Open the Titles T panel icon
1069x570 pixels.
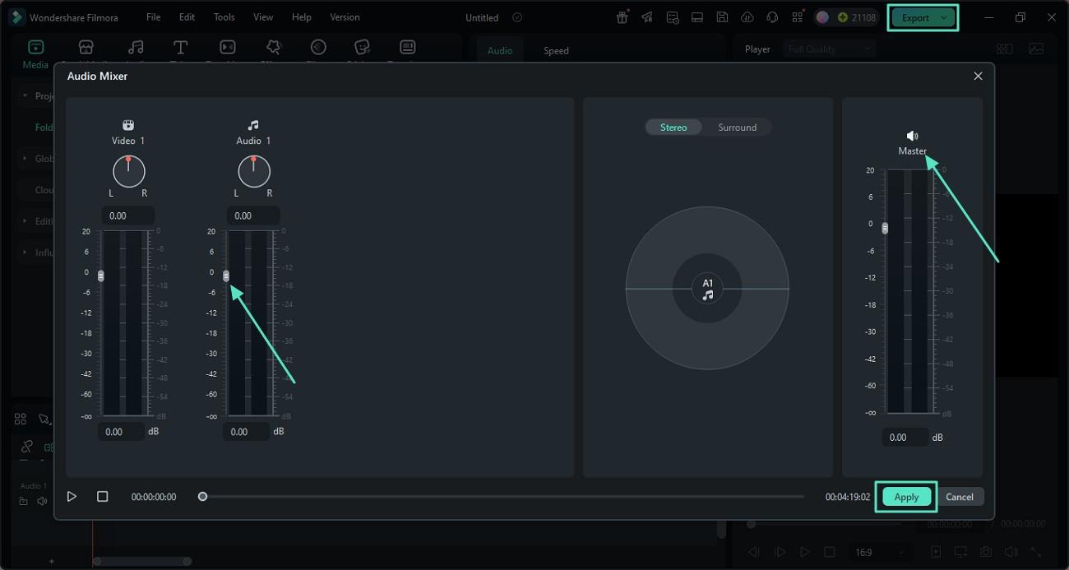point(181,48)
